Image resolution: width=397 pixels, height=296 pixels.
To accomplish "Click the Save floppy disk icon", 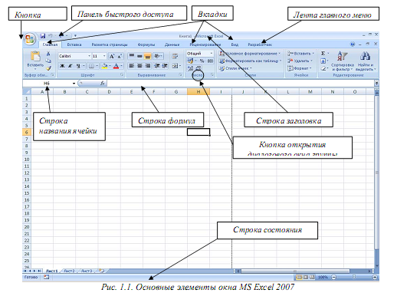I will (x=43, y=36).
